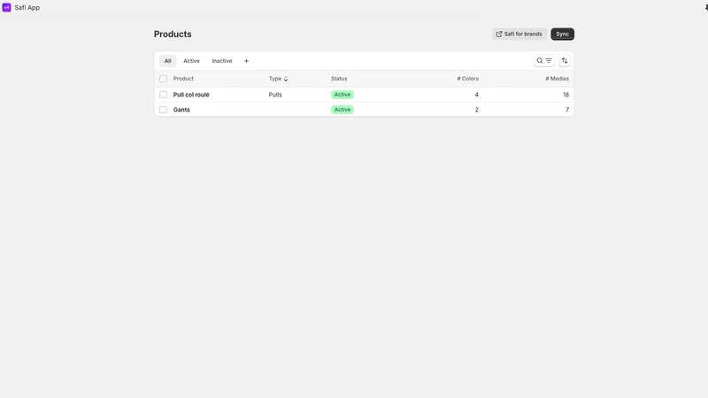The height and width of the screenshot is (398, 708).
Task: Switch to the All tab
Action: pos(167,61)
